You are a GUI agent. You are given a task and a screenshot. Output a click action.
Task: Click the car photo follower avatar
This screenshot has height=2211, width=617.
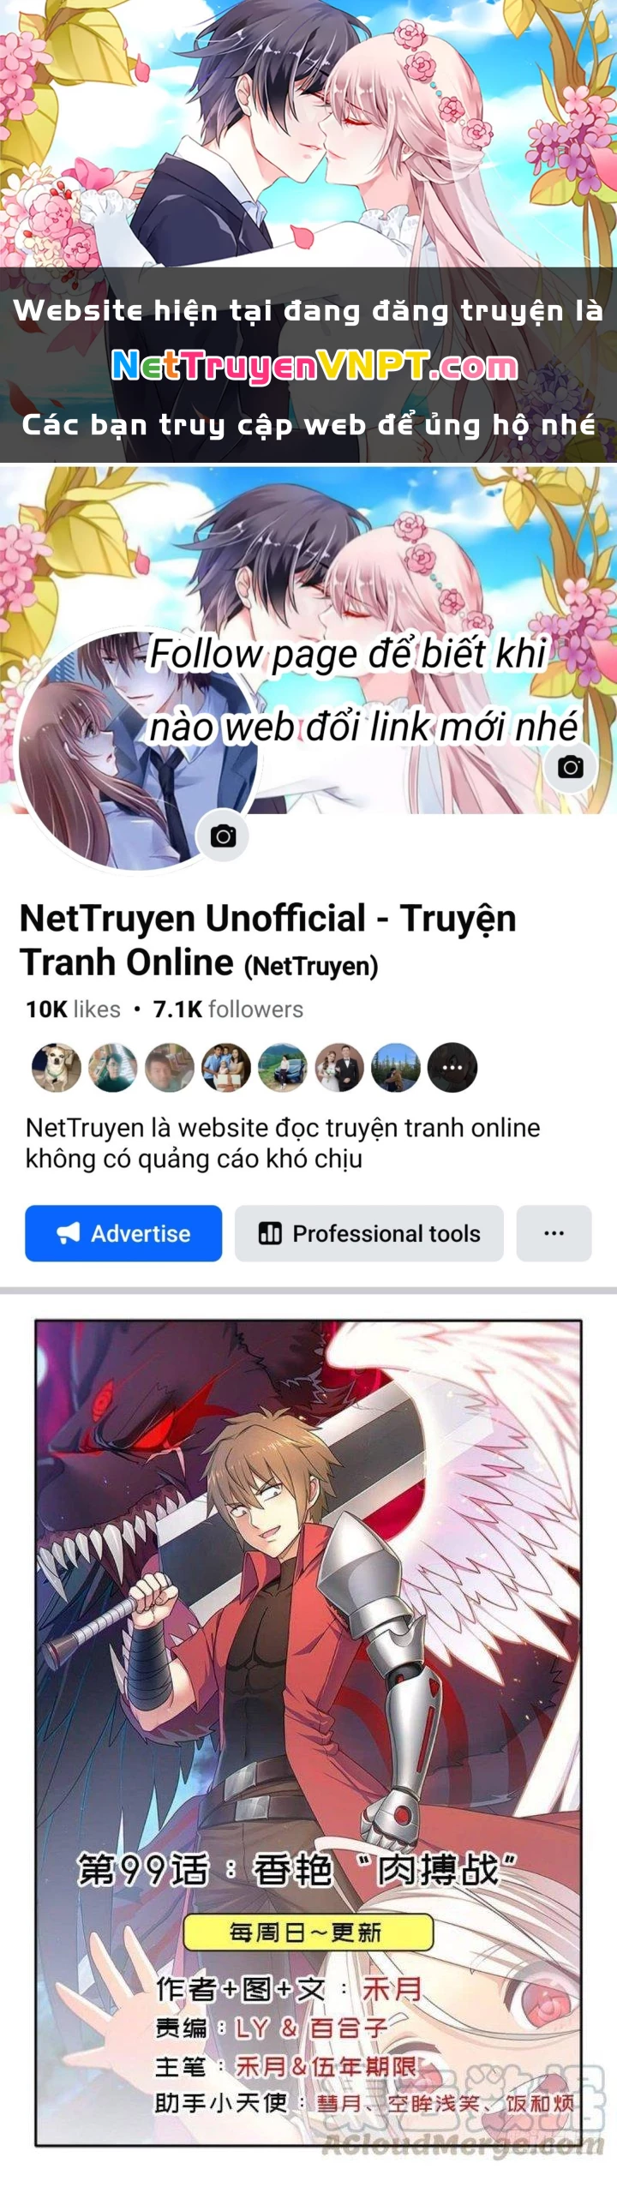pos(282,1067)
